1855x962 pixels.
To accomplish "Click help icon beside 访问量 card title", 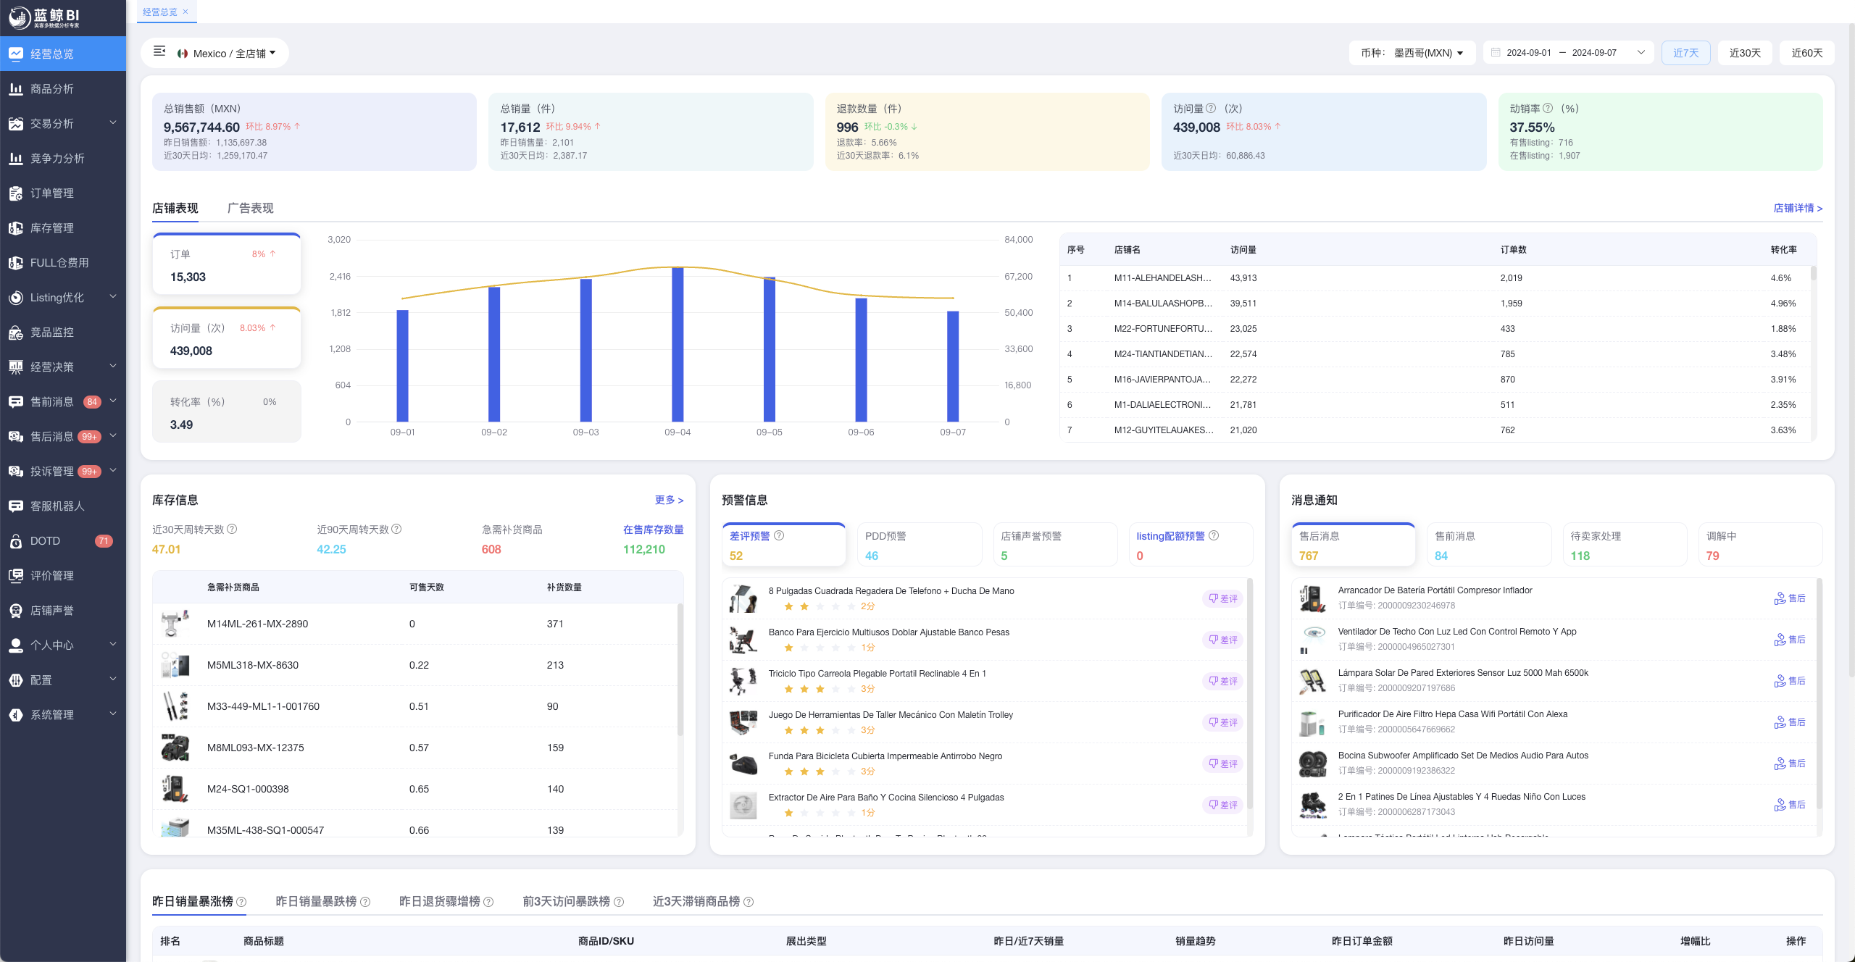I will point(1210,108).
